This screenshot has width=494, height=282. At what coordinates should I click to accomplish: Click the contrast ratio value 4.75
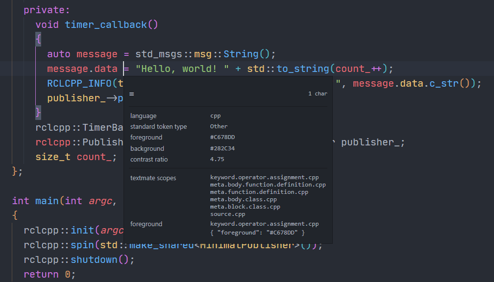click(x=216, y=159)
